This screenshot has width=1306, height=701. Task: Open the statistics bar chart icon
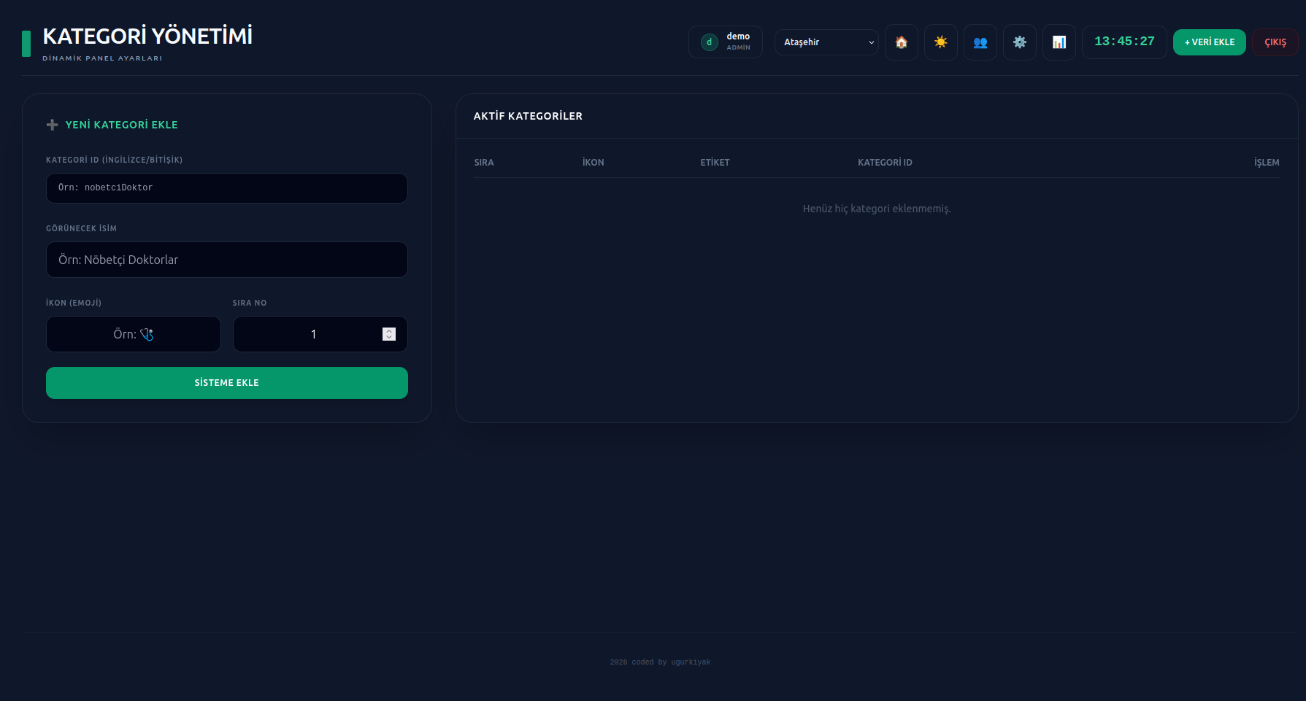pyautogui.click(x=1059, y=42)
